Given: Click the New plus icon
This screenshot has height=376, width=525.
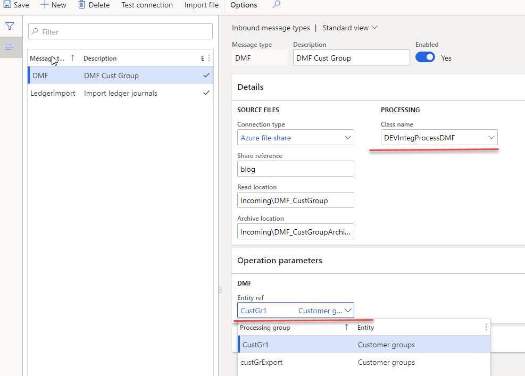Looking at the screenshot, I should (x=44, y=5).
